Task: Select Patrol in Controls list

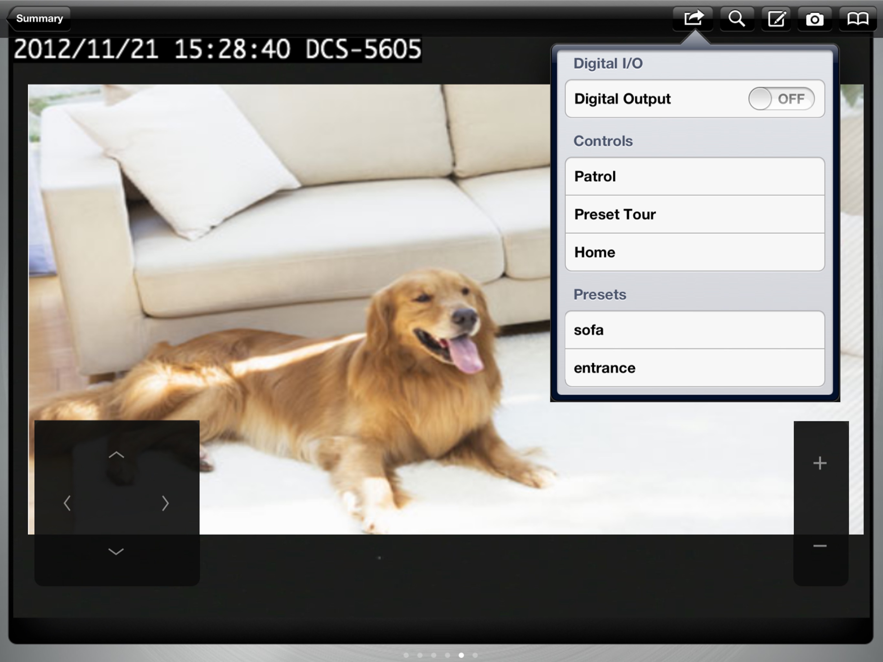Action: click(695, 176)
